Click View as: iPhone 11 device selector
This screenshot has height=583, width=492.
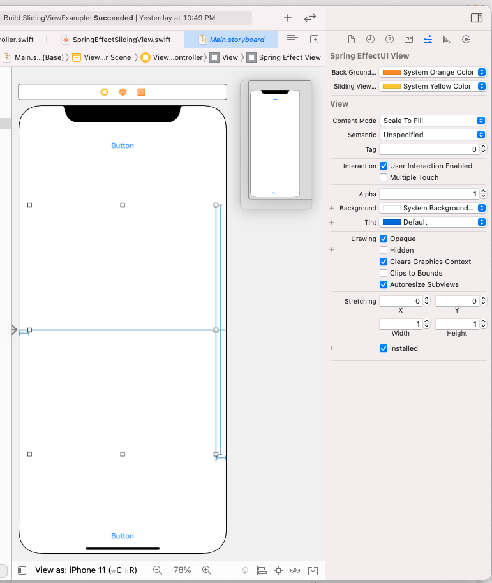tap(86, 570)
